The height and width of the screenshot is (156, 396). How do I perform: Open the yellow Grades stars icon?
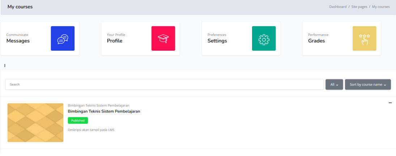[364, 38]
